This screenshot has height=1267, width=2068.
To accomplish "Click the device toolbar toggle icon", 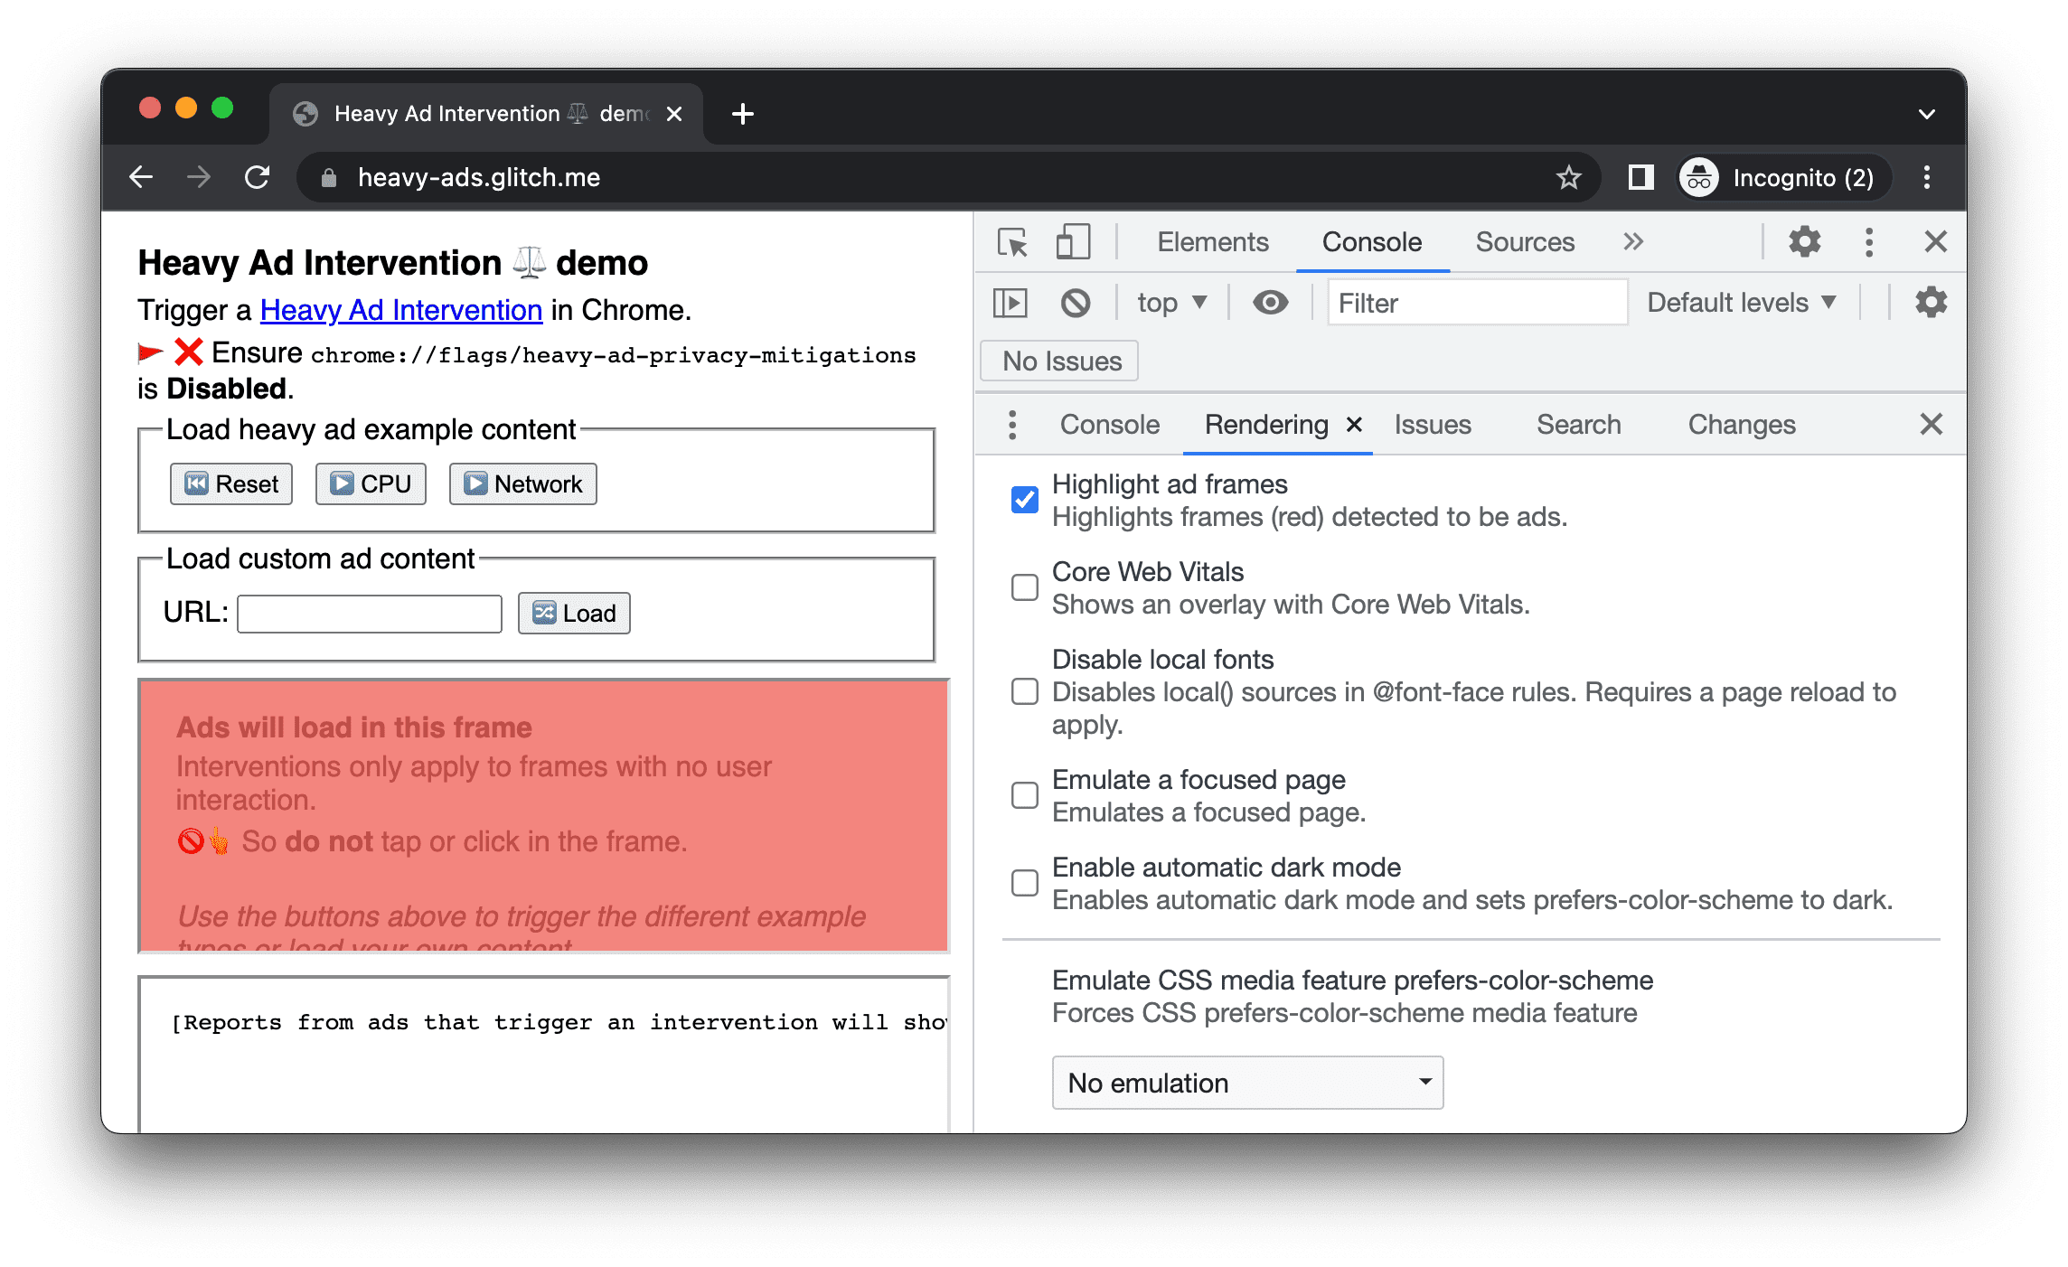I will click(x=1072, y=240).
